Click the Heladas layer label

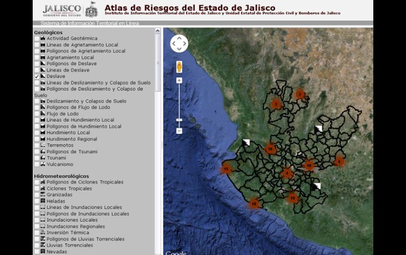pyautogui.click(x=56, y=201)
